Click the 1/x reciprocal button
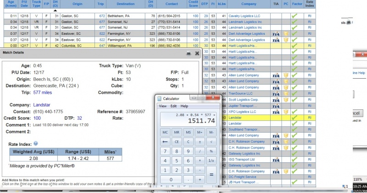This screenshot has width=367, height=193. [x=211, y=161]
